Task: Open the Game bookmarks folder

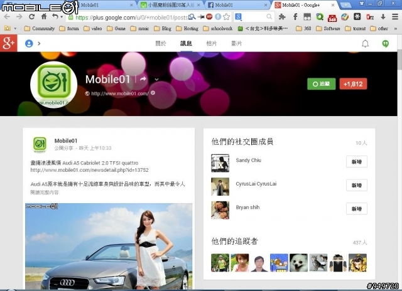Action: coord(116,28)
